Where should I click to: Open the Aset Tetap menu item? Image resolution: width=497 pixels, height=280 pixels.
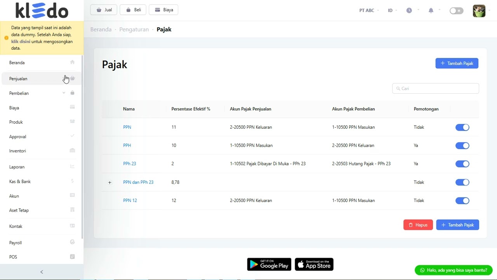pos(42,210)
